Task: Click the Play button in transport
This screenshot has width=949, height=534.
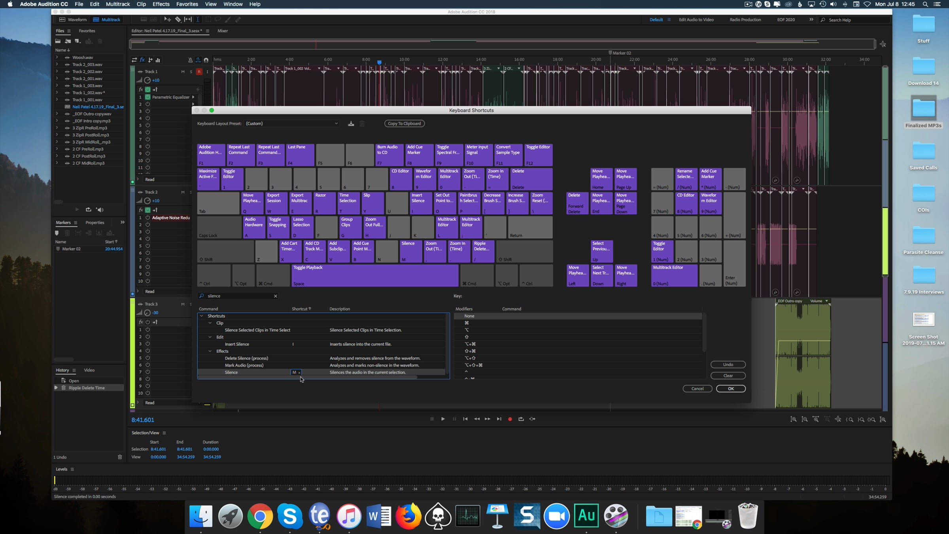Action: (x=443, y=419)
